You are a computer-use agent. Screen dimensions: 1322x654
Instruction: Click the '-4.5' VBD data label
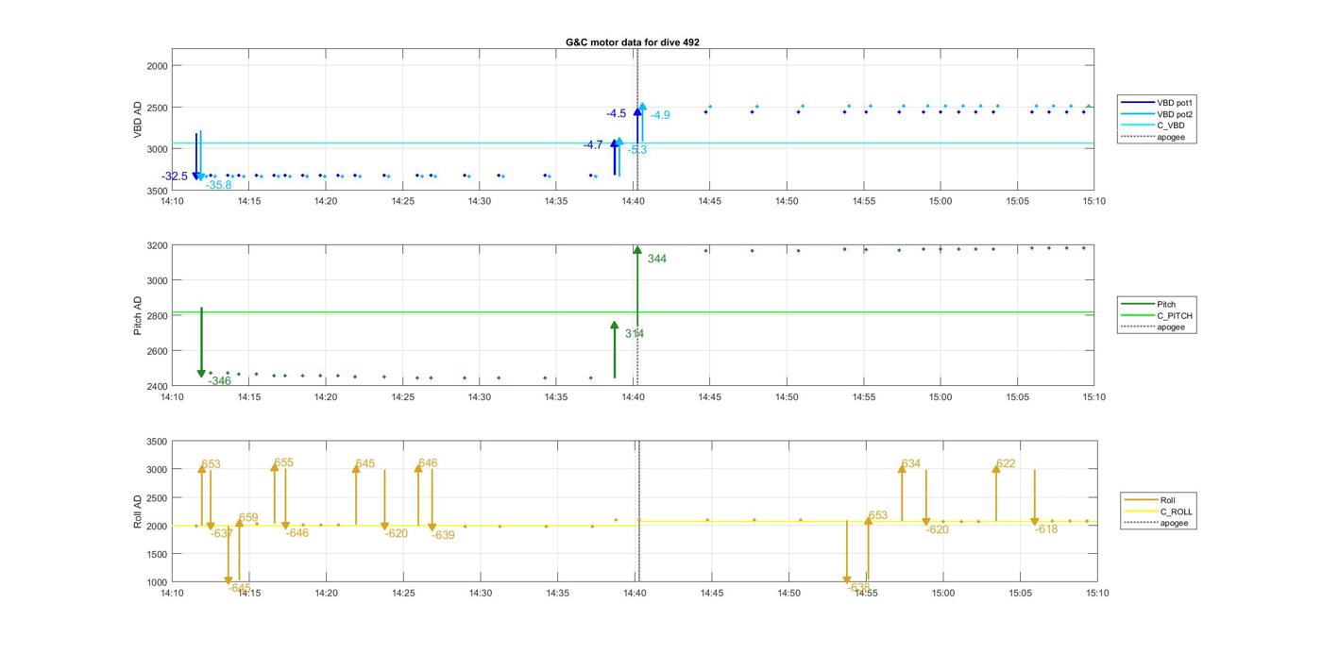coord(617,113)
